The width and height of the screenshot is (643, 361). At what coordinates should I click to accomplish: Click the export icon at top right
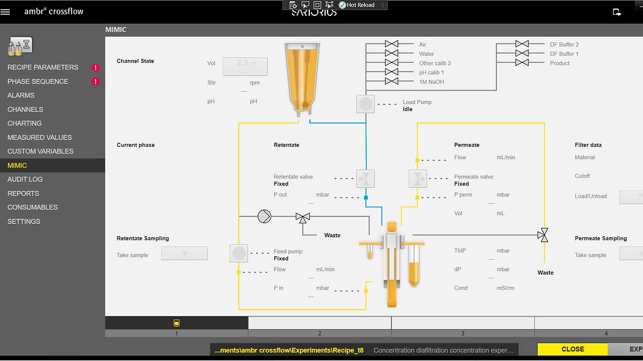tap(617, 12)
